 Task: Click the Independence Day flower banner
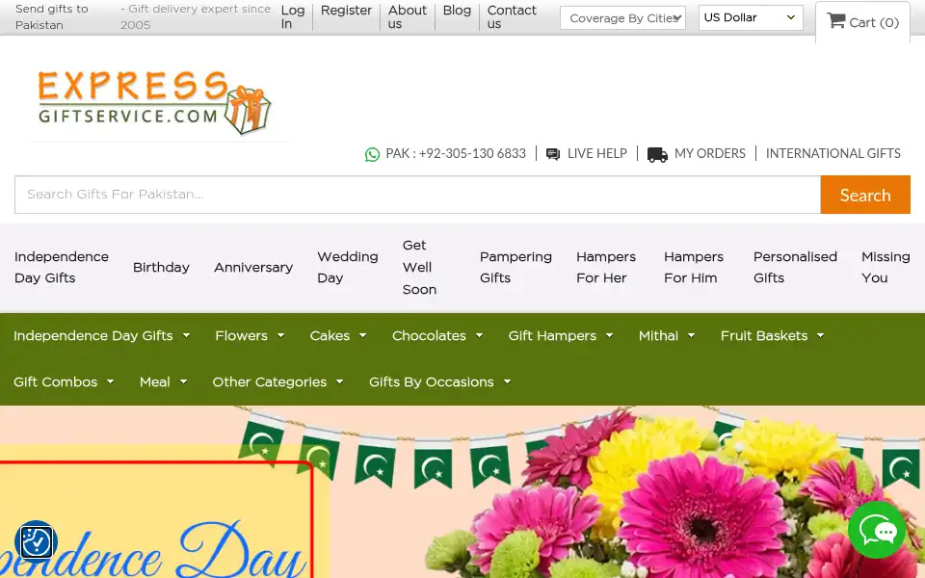pos(462,492)
